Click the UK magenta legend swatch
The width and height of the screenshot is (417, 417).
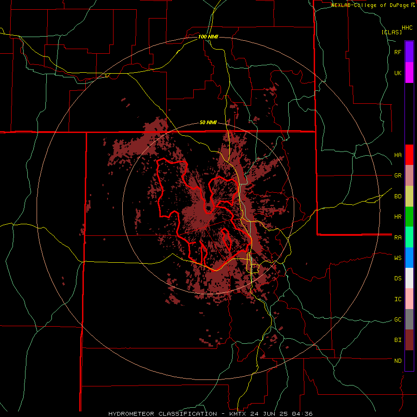(x=409, y=73)
